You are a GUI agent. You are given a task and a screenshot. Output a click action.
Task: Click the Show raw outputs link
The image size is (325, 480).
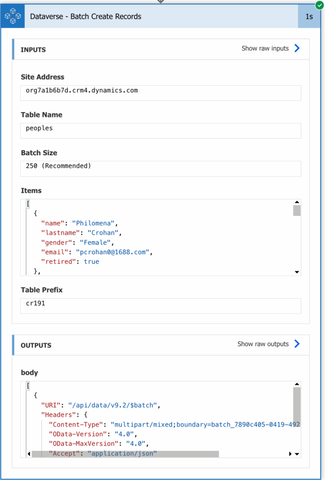pos(263,344)
